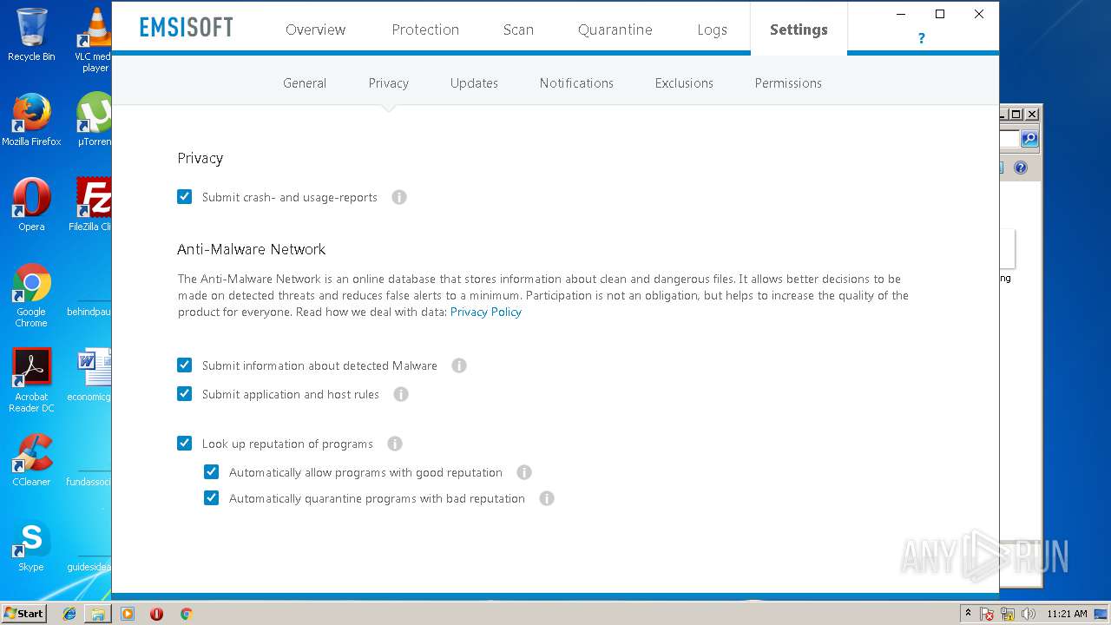
Task: Launch Skype desktop icon
Action: coord(31,545)
